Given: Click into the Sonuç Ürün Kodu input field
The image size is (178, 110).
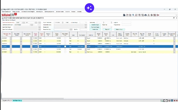Looking at the screenshot, I should coord(61,29).
